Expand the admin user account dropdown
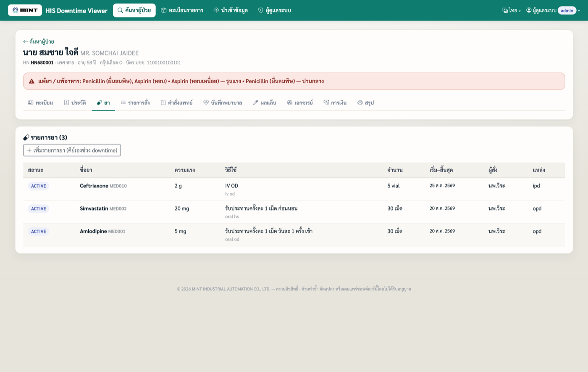Viewport: 588px width, 372px height. 553,10
